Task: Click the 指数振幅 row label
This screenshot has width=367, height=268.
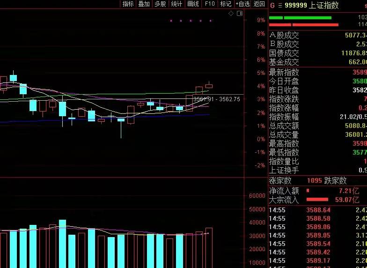Action: click(284, 117)
